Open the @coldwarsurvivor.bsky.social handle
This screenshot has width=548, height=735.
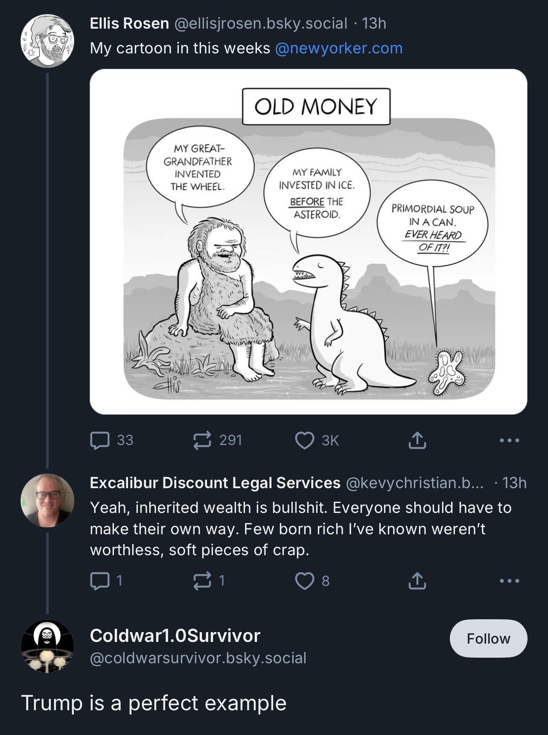198,658
